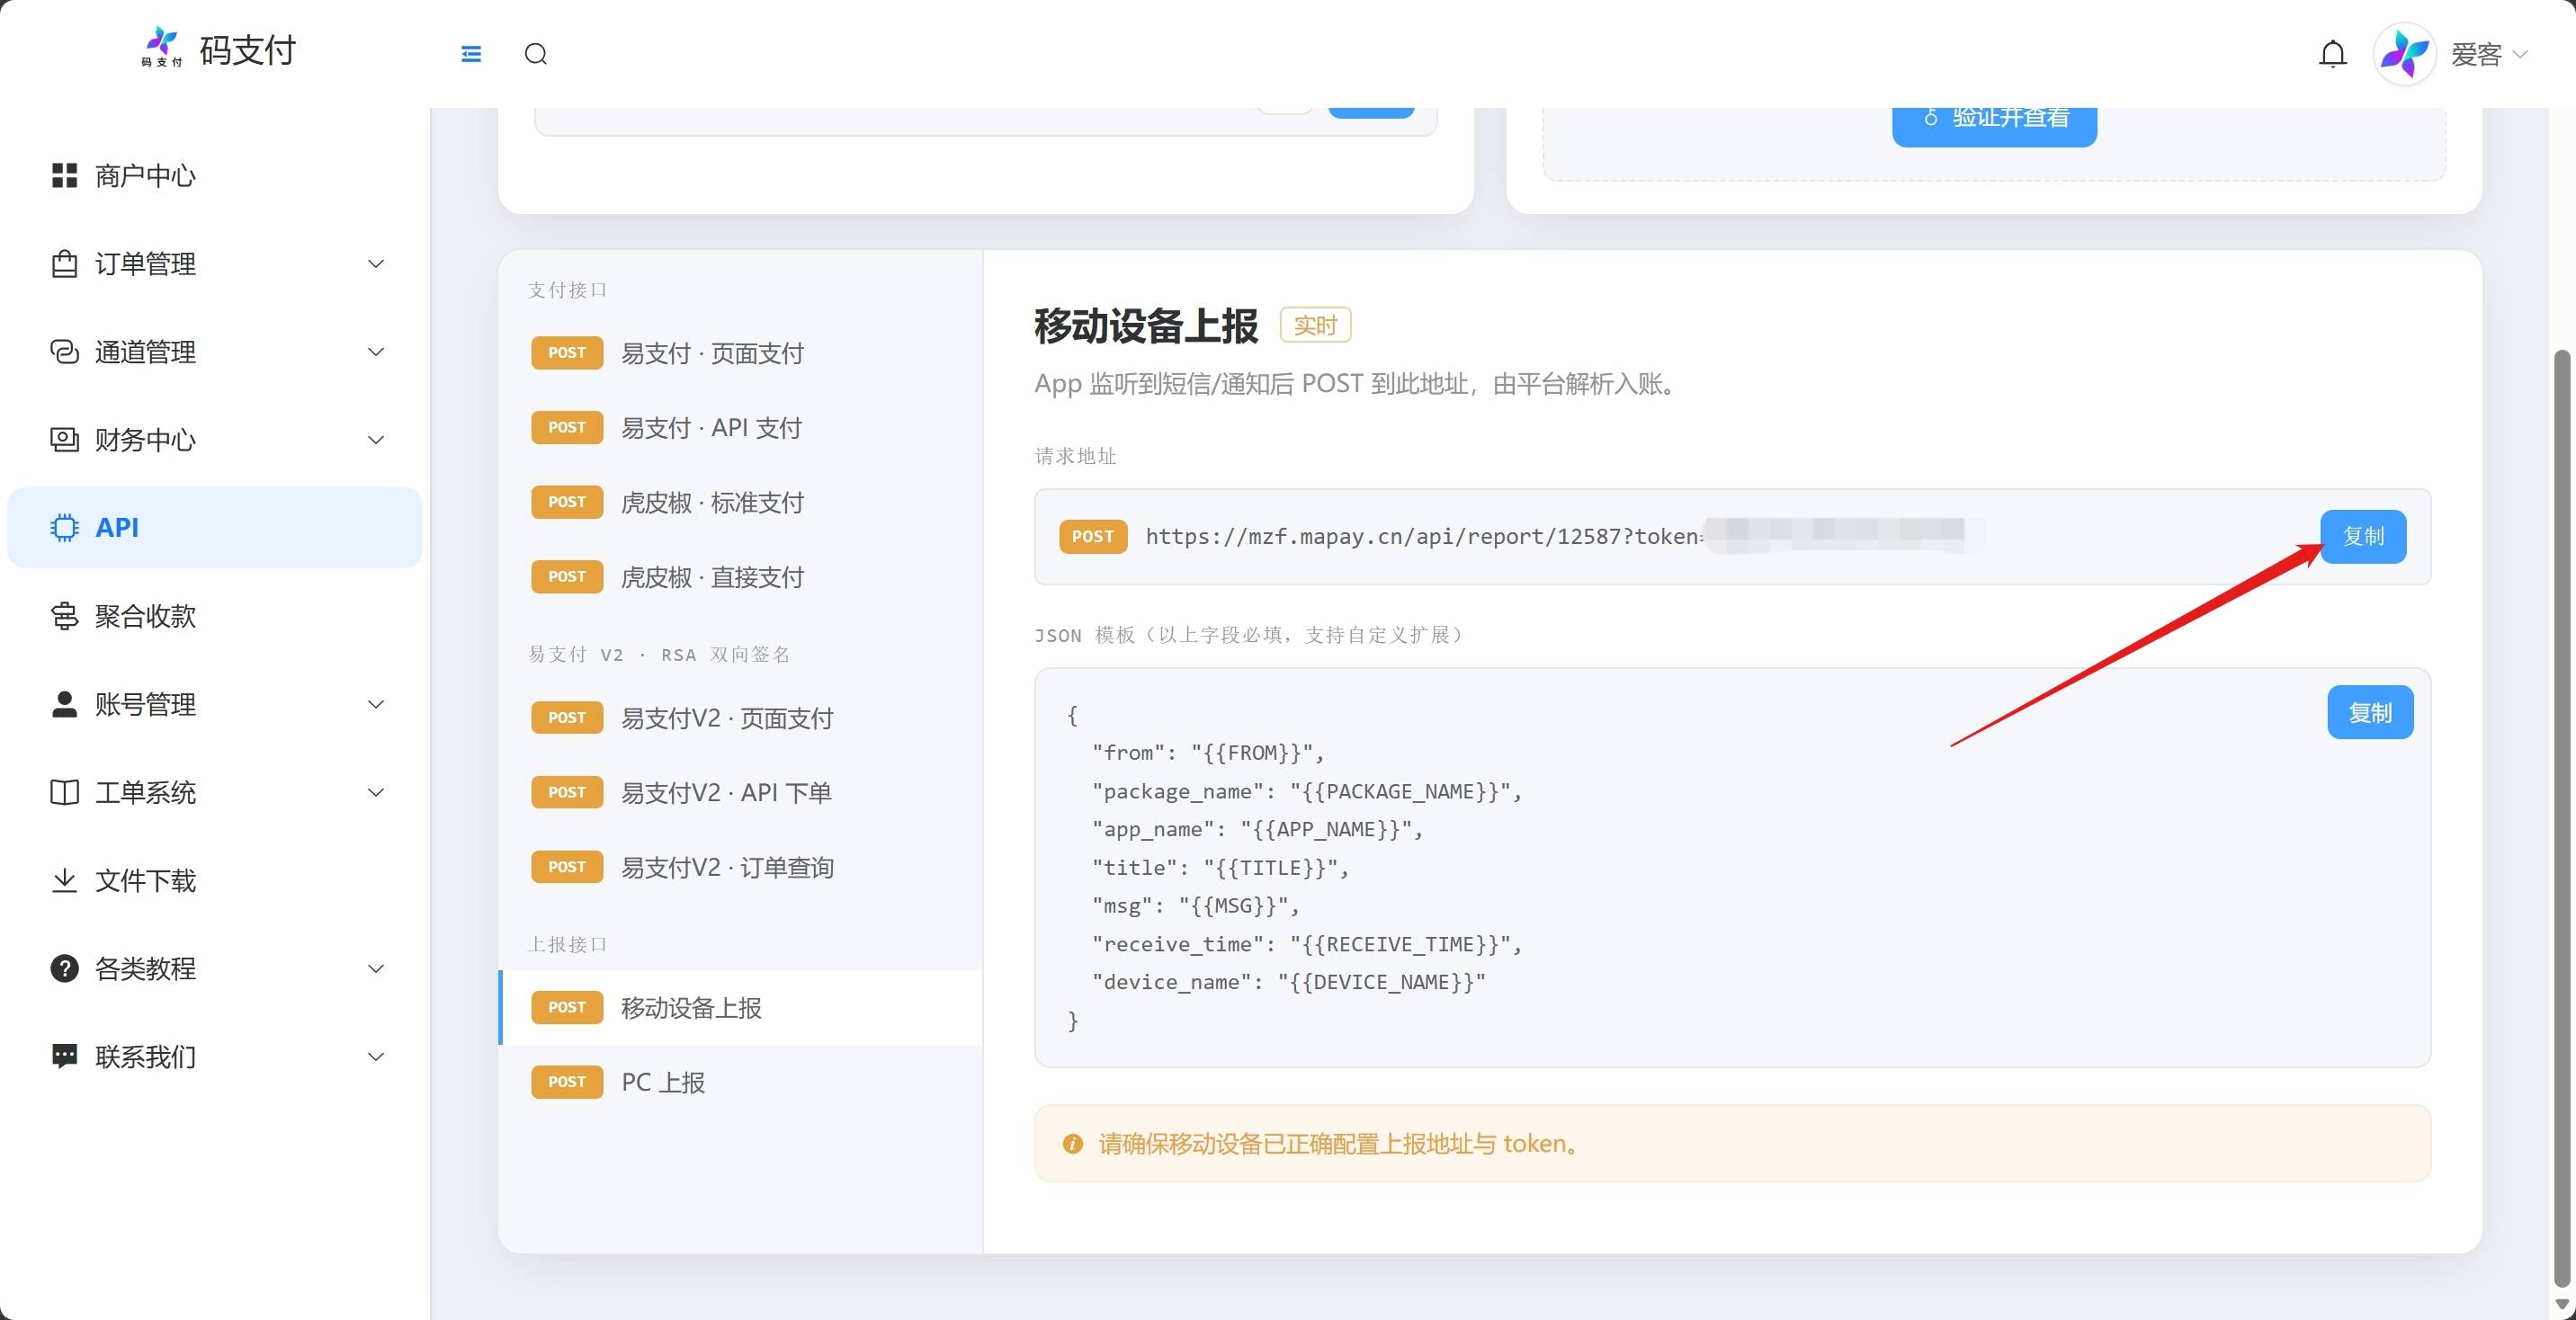The height and width of the screenshot is (1320, 2576).
Task: Expand the 工单系统 chevron
Action: coord(376,792)
